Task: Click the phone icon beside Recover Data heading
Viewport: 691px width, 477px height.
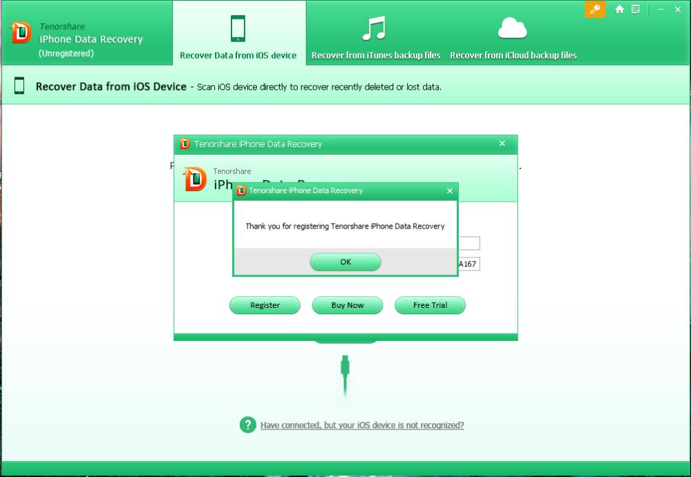Action: [x=19, y=86]
